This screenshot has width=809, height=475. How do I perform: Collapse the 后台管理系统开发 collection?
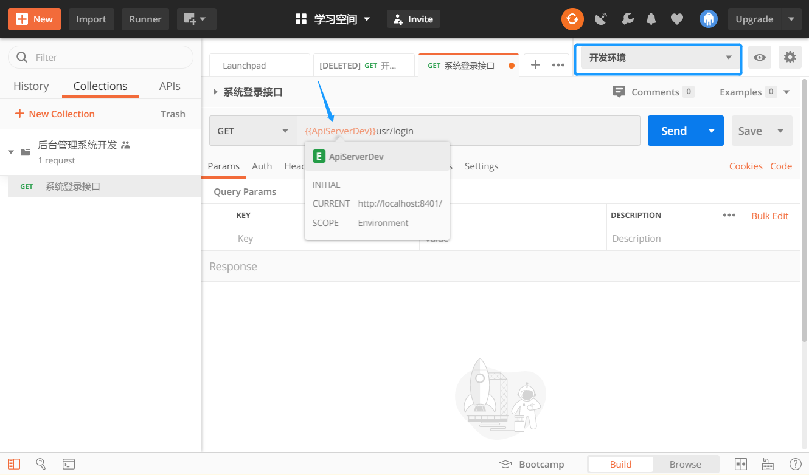click(x=11, y=152)
